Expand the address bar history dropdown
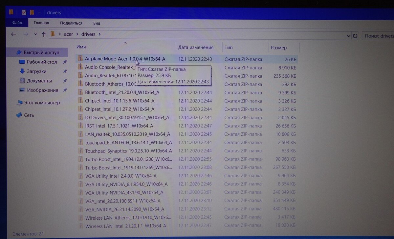394x239 pixels. click(x=348, y=35)
